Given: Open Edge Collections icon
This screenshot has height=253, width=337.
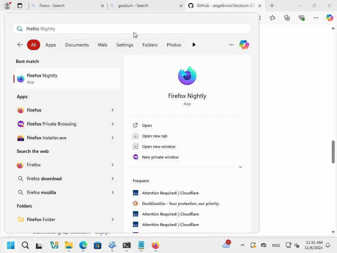Looking at the screenshot, I should click(287, 18).
